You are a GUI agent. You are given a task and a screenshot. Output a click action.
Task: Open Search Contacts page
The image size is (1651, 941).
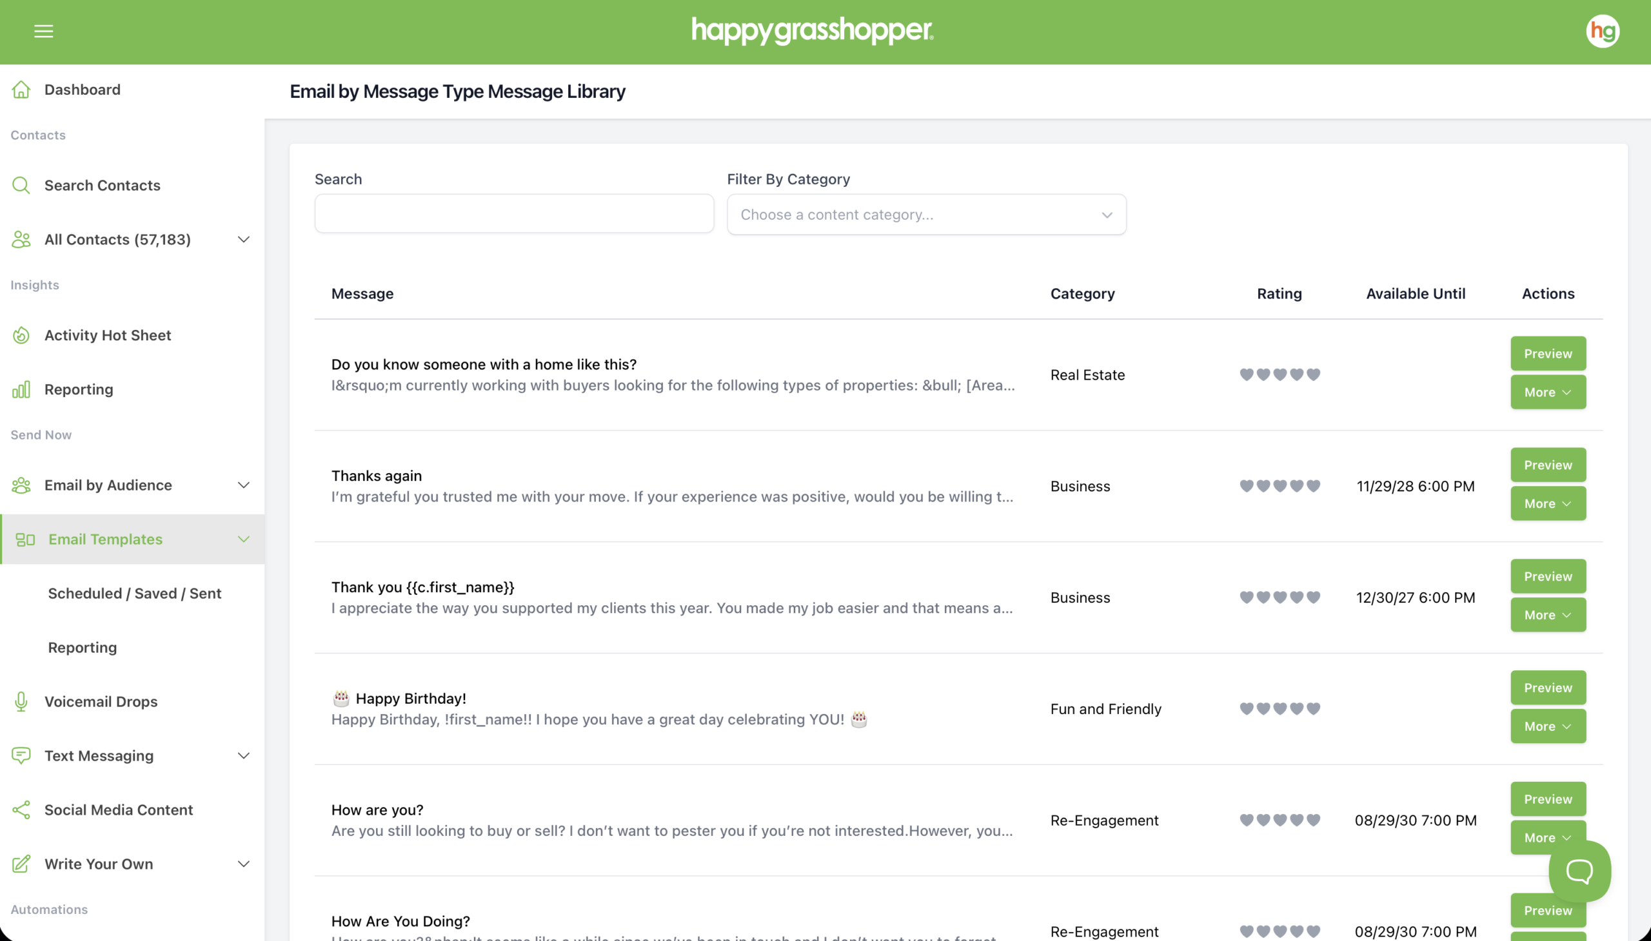point(102,186)
